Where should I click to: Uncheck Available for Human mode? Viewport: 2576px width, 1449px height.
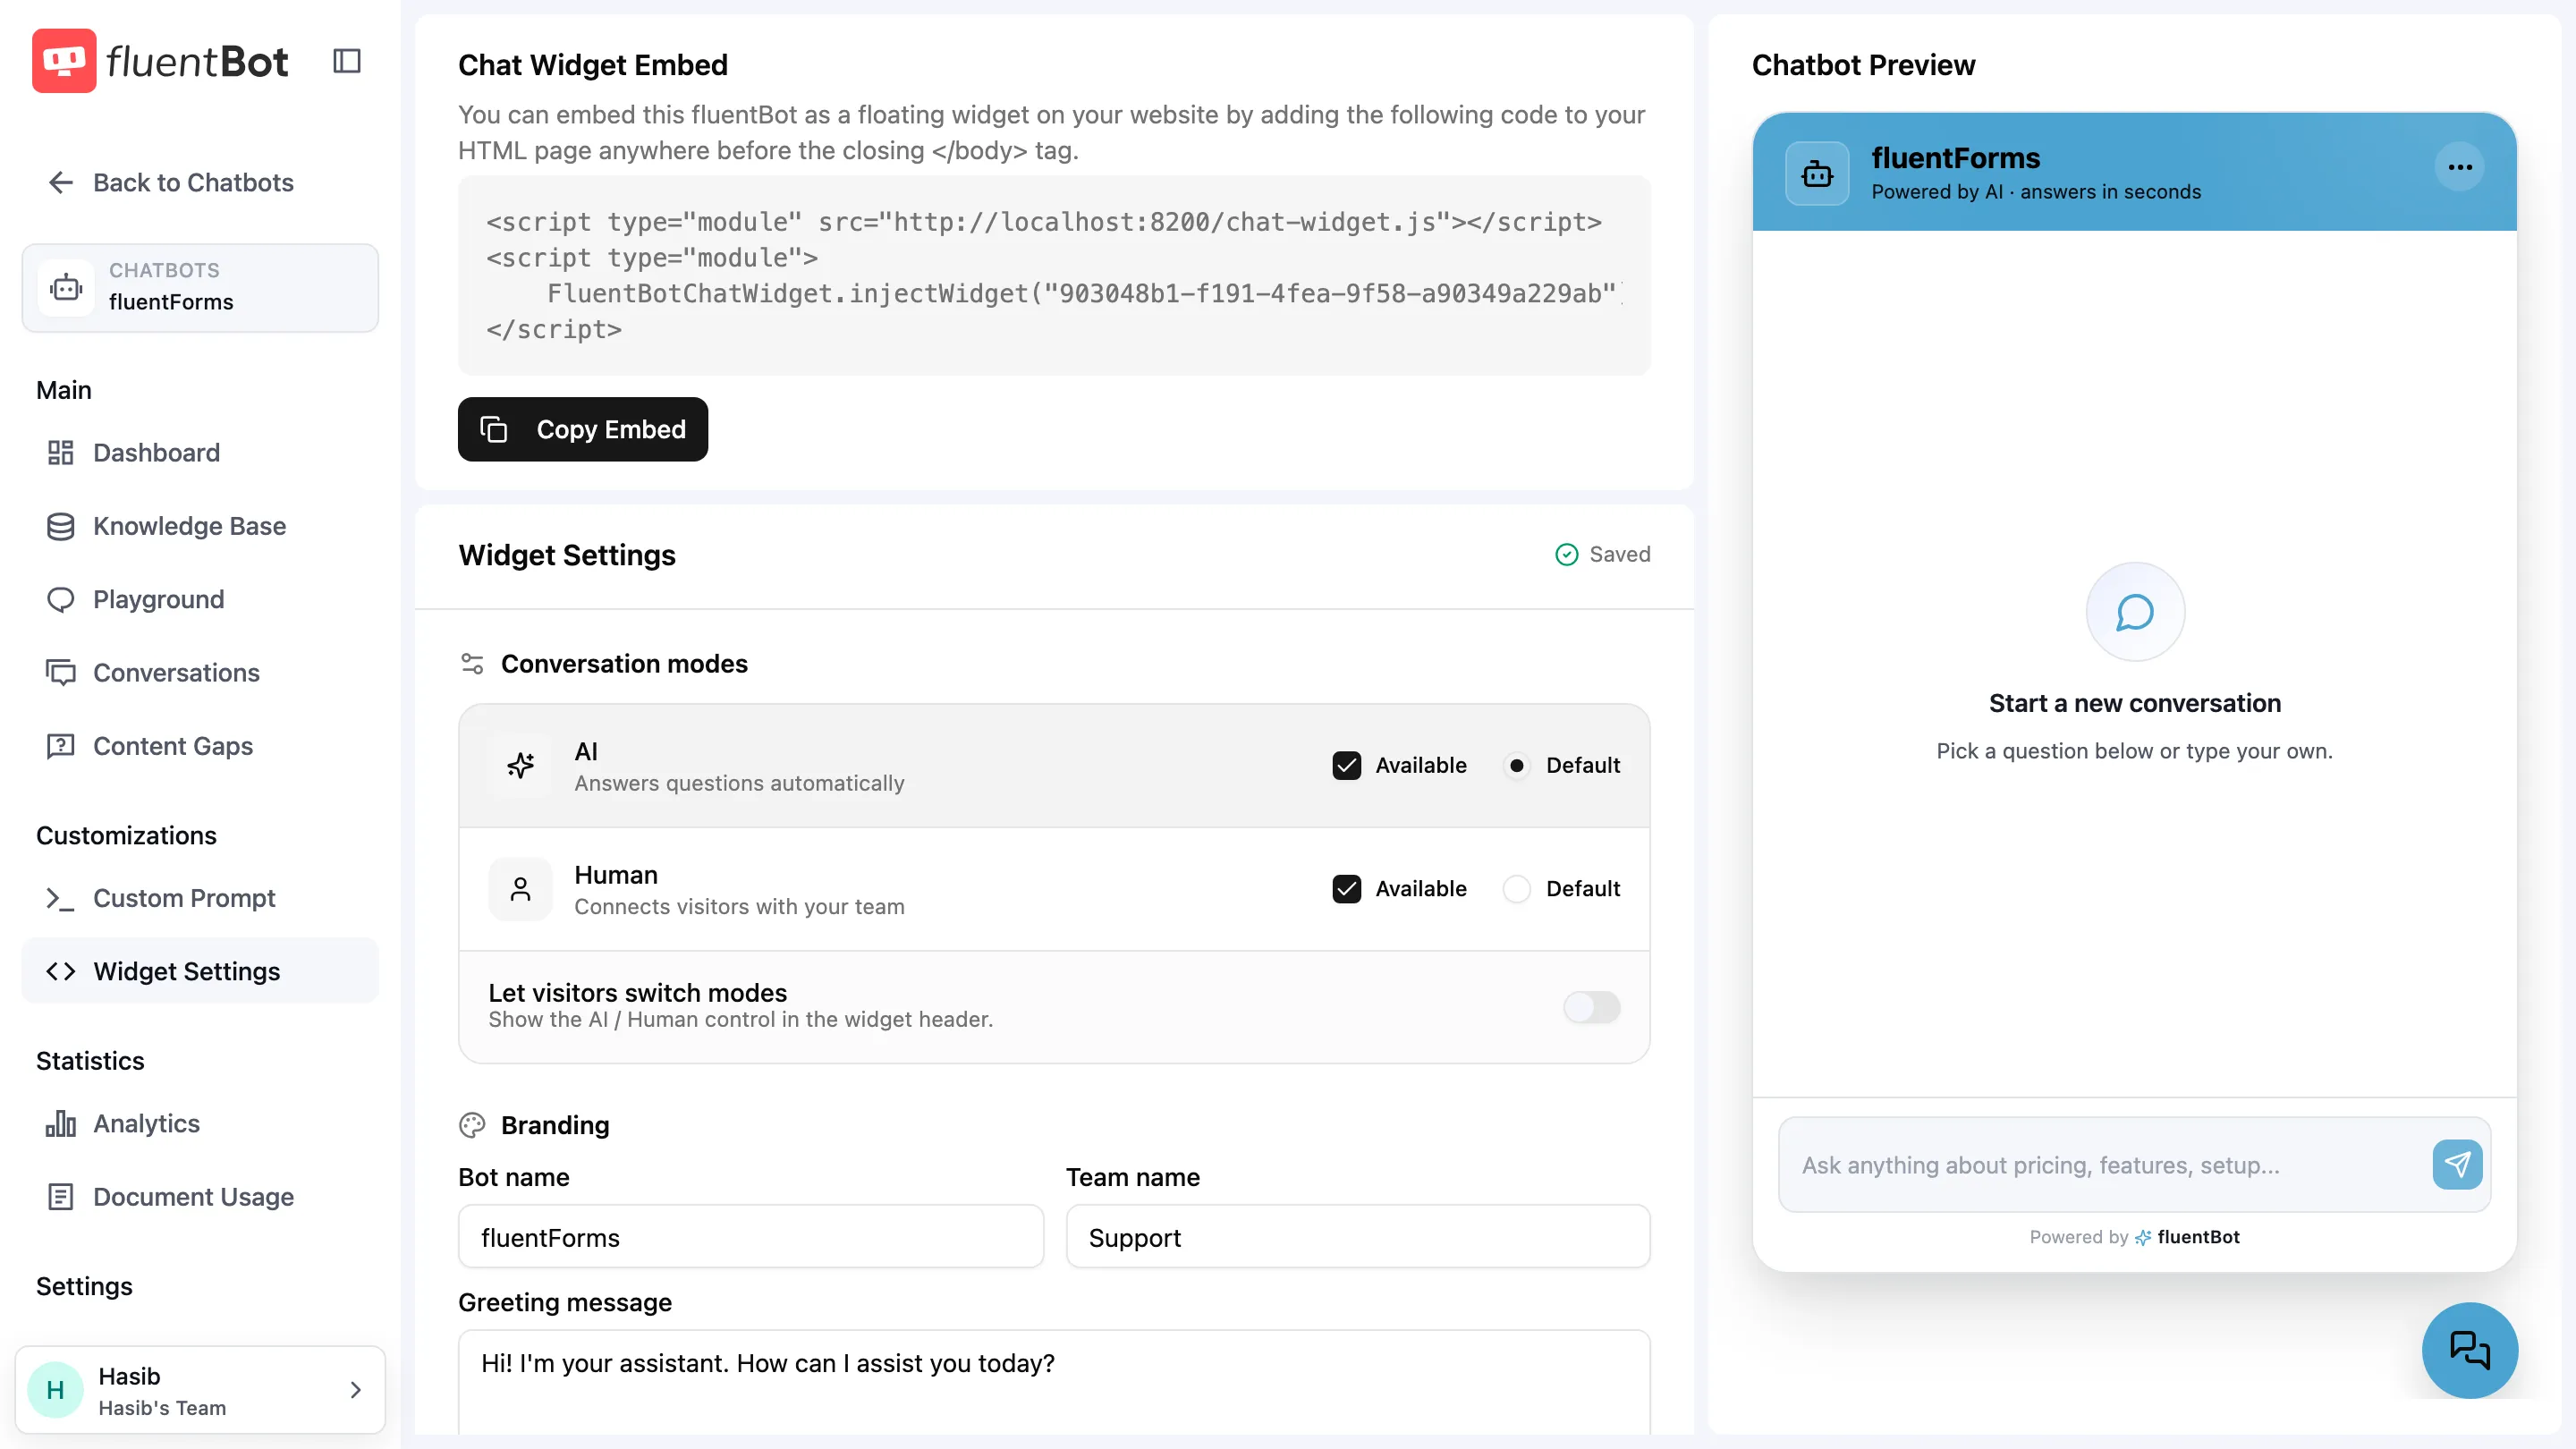[1347, 889]
